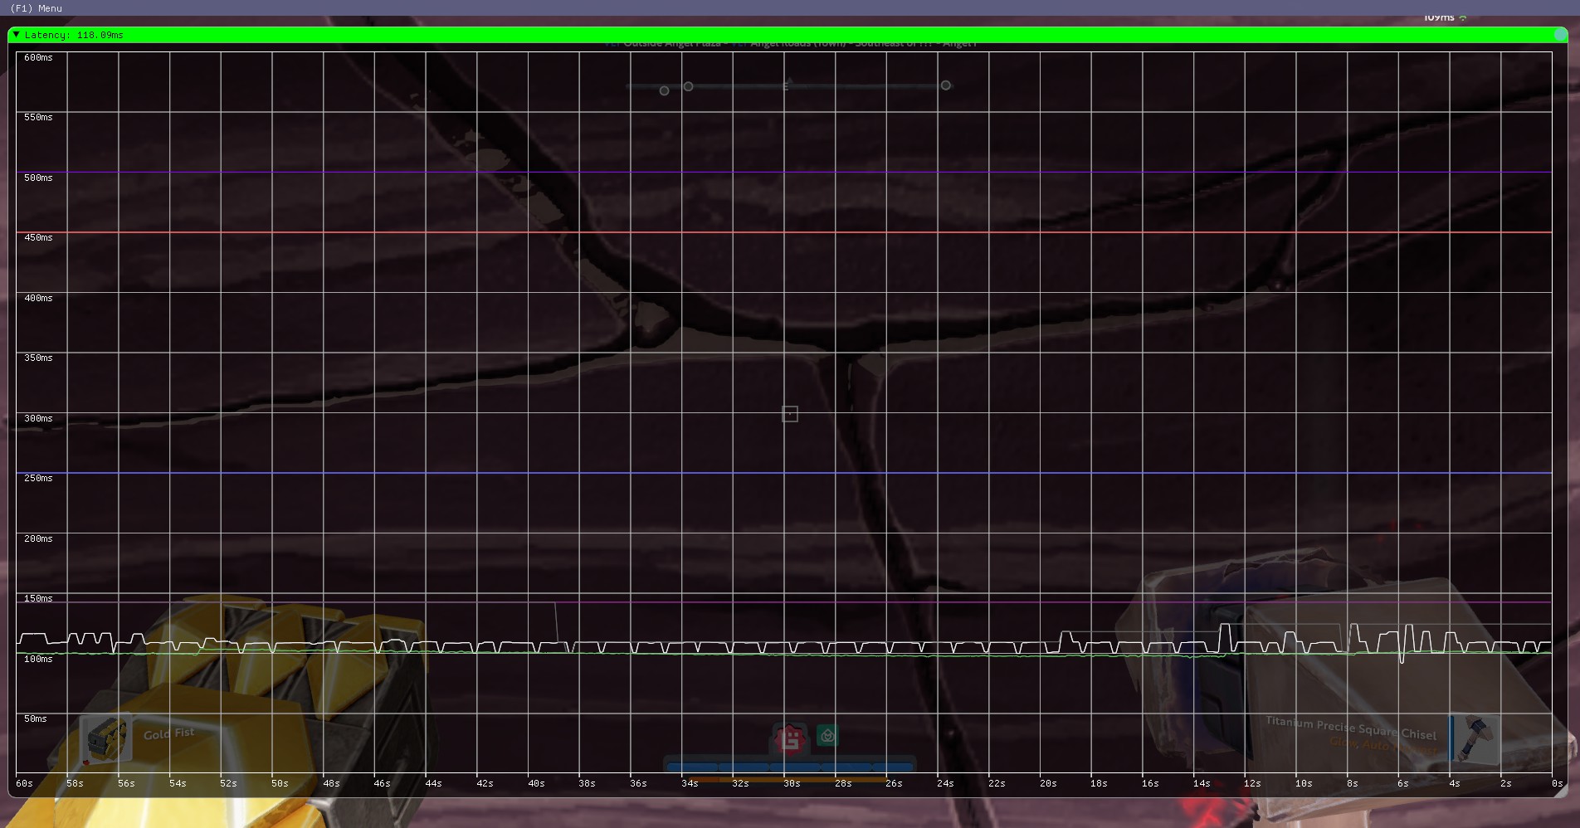Click the 60s time axis label

point(24,783)
